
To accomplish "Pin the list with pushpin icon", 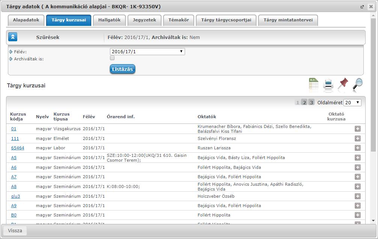I will click(x=343, y=84).
